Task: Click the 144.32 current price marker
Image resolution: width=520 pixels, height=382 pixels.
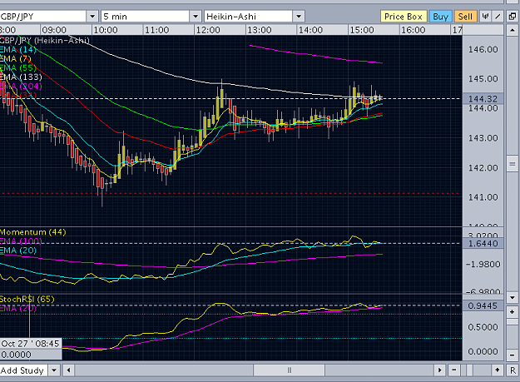Action: 483,98
